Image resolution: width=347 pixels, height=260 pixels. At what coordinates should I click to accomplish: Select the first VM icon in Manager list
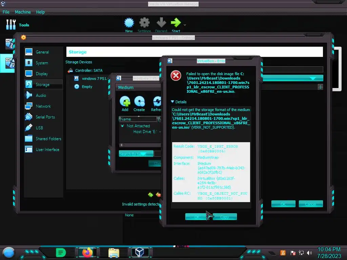click(x=9, y=44)
